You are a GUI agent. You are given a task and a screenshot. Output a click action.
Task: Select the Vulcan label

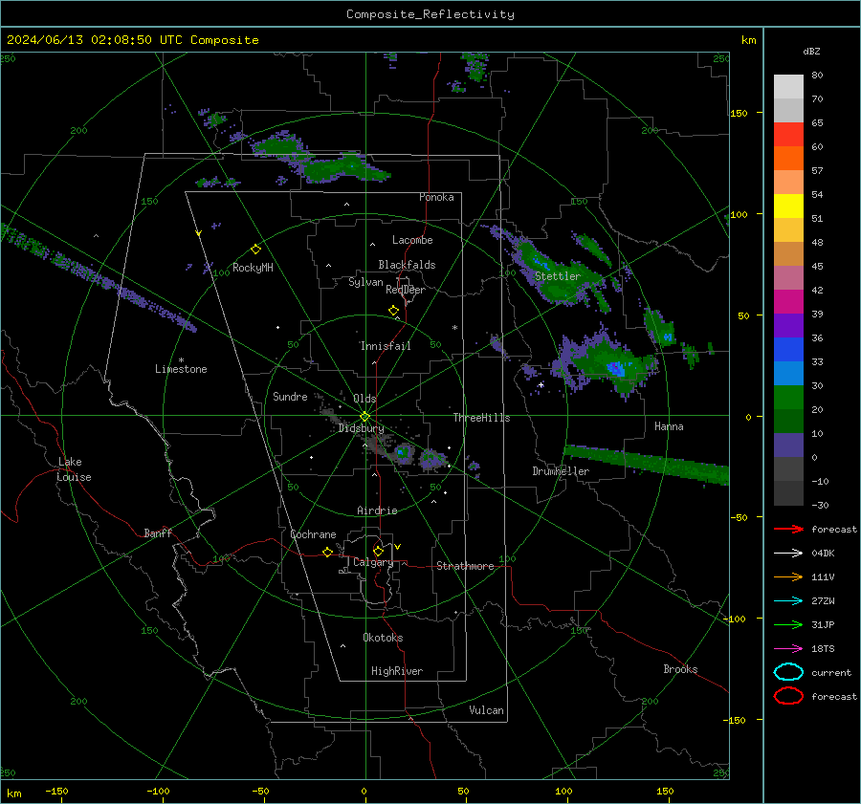487,710
